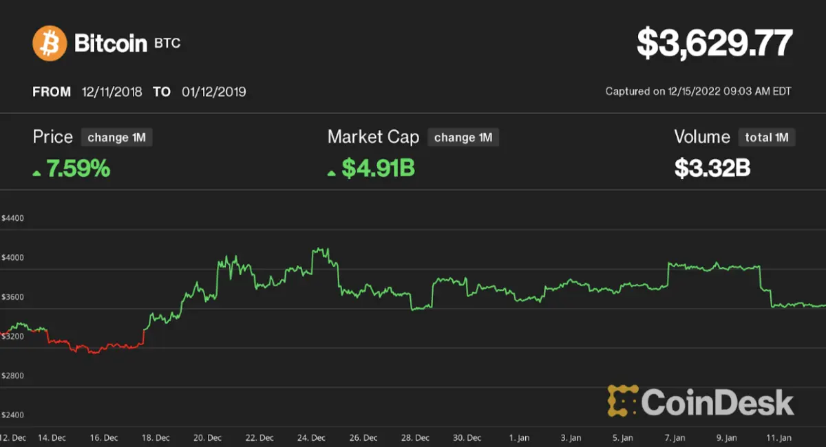
Task: Click the $3600 y-axis label
Action: click(12, 297)
